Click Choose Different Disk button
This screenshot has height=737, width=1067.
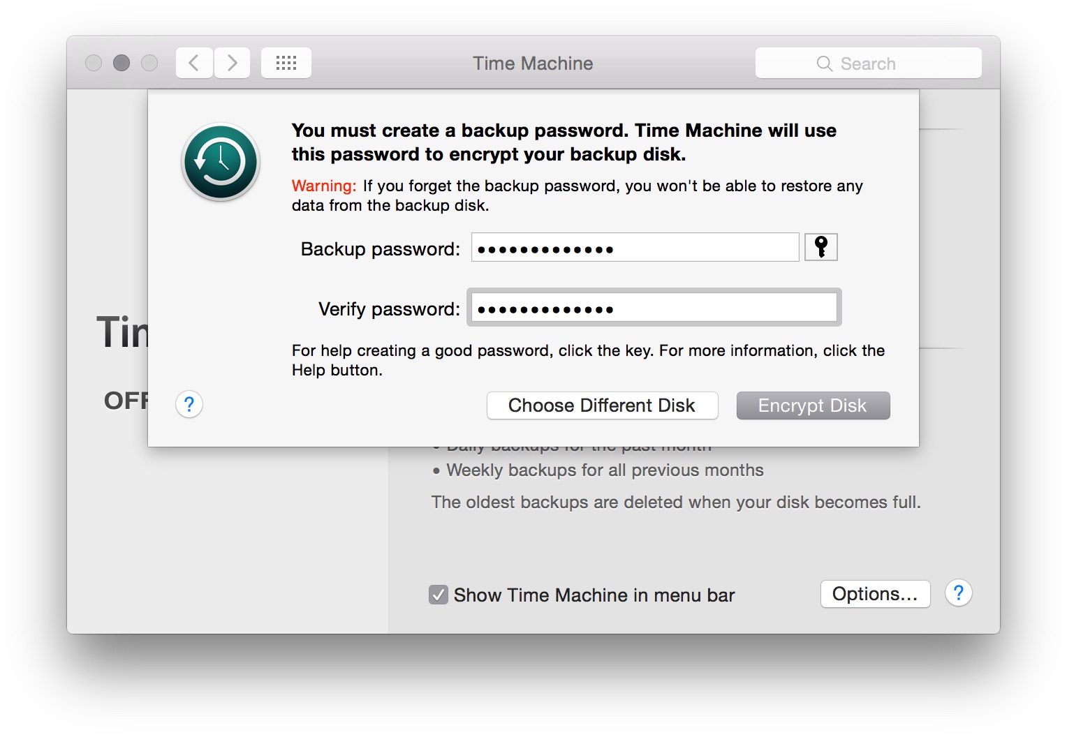pyautogui.click(x=602, y=405)
